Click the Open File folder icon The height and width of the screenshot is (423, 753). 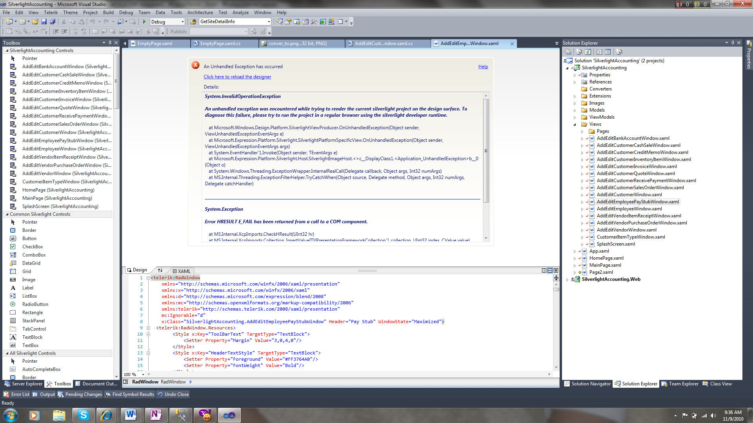[35, 22]
